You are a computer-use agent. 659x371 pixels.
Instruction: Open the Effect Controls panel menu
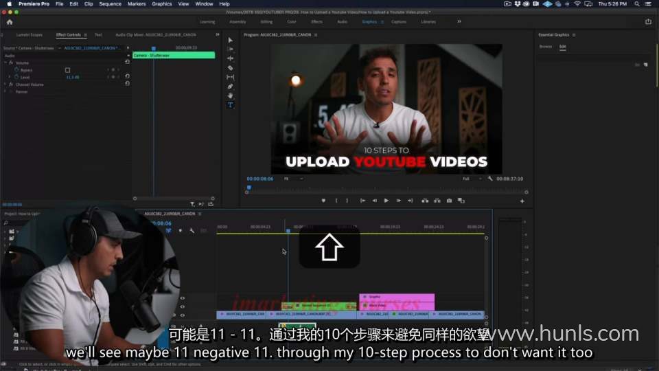click(85, 35)
